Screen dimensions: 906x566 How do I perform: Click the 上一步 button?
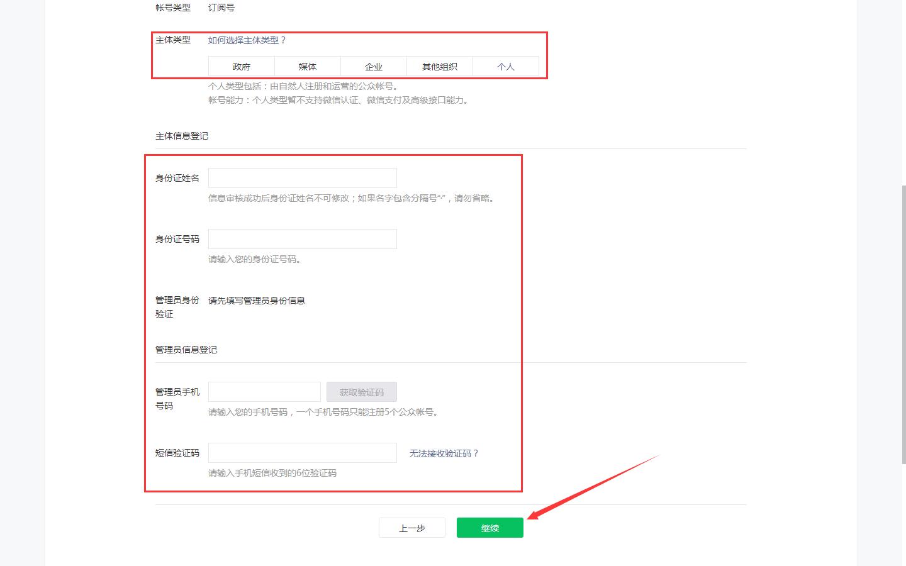411,527
